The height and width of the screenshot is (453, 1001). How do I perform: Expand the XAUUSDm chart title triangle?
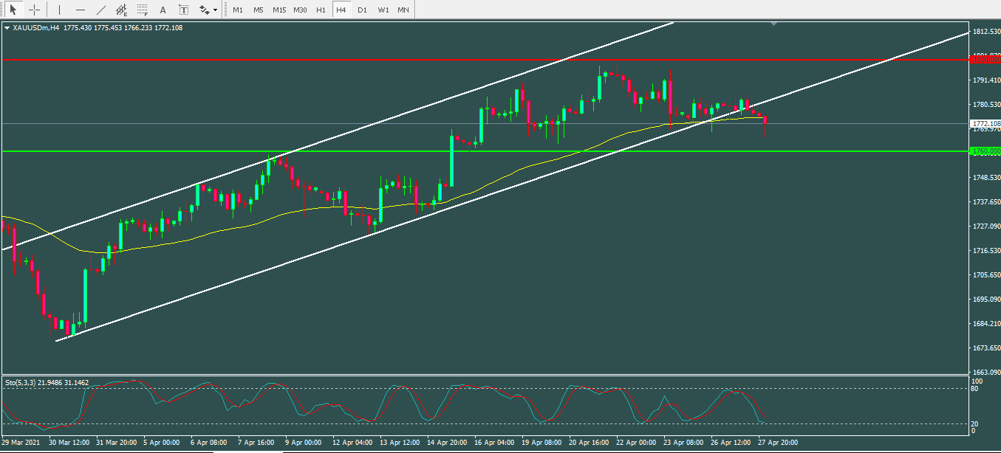(x=7, y=28)
